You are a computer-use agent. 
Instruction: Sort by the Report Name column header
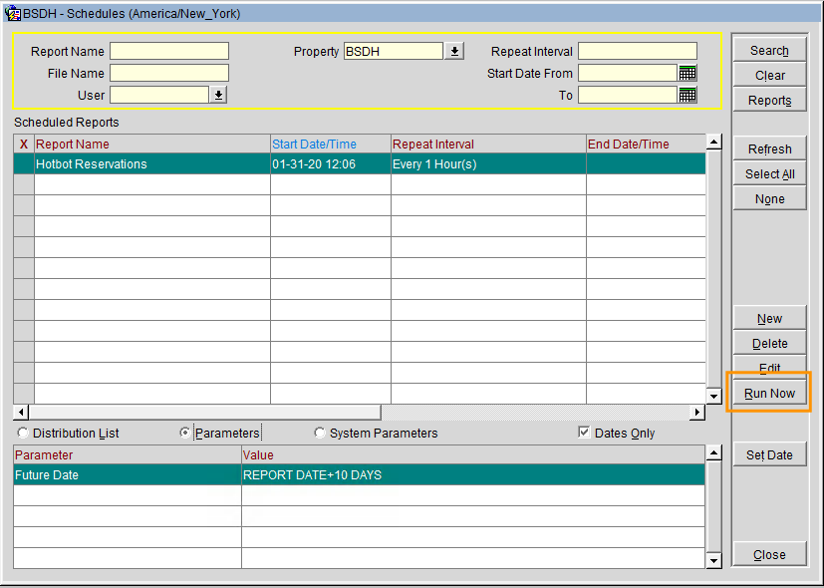click(152, 144)
